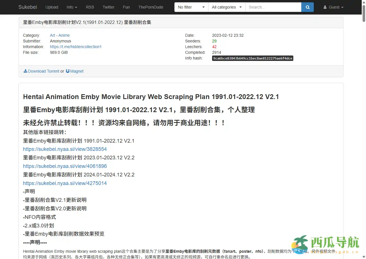366x259 pixels.
Task: Open the All categories dropdown
Action: click(x=226, y=7)
